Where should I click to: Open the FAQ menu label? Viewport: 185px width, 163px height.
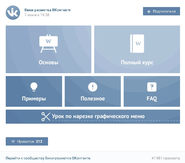(152, 99)
